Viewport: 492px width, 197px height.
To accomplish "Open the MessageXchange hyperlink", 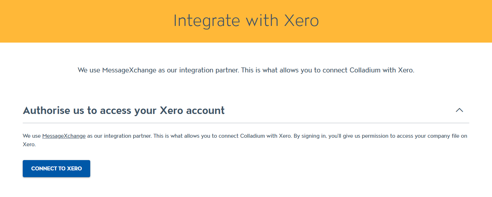I will coord(64,136).
